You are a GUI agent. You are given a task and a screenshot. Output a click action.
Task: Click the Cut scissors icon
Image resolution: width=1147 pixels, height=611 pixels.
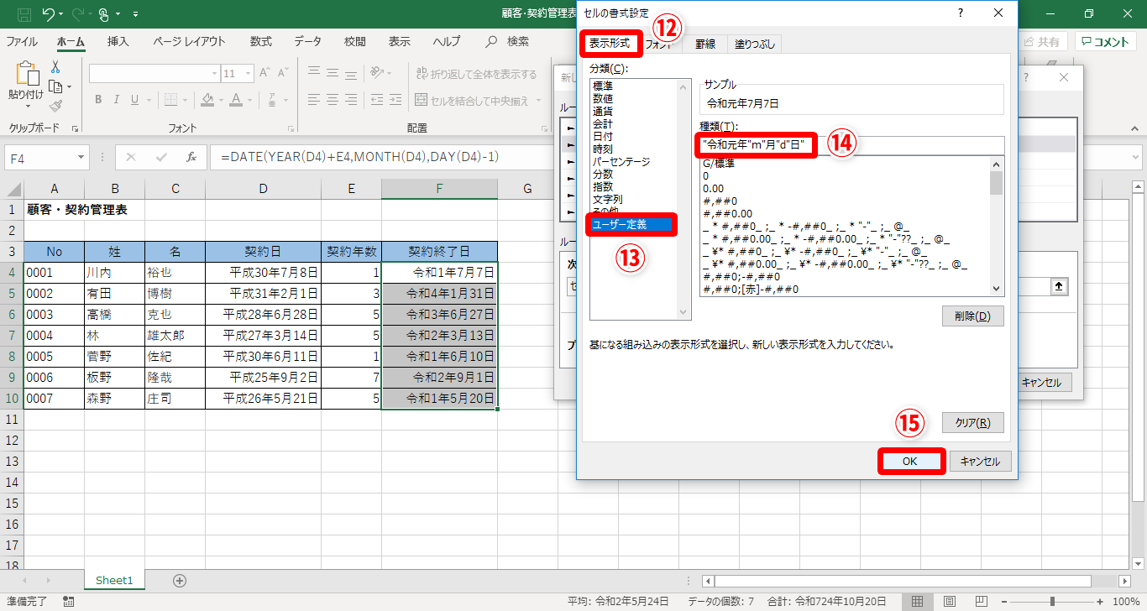[55, 67]
